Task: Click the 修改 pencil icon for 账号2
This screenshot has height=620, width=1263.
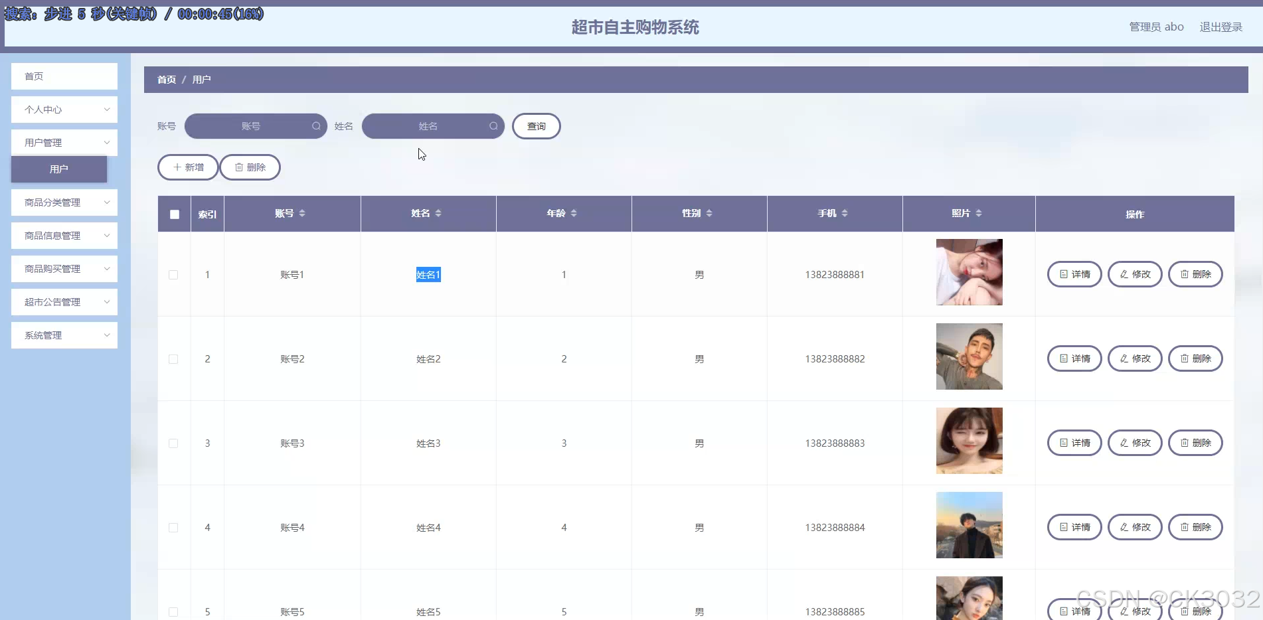Action: pyautogui.click(x=1123, y=358)
